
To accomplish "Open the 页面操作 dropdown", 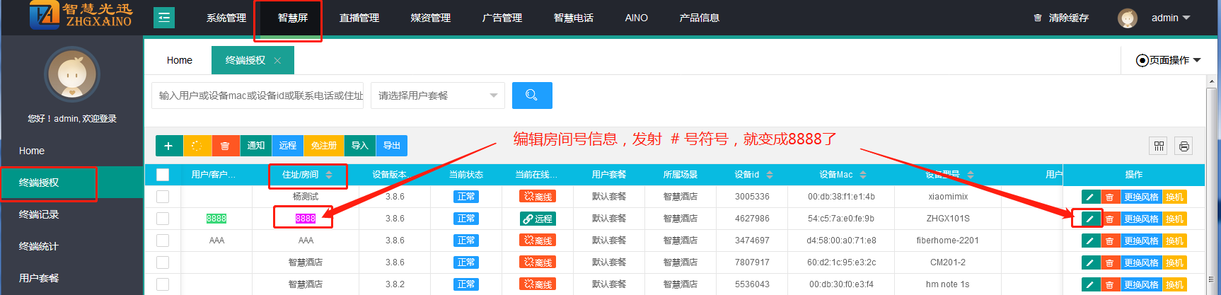I will coord(1169,60).
